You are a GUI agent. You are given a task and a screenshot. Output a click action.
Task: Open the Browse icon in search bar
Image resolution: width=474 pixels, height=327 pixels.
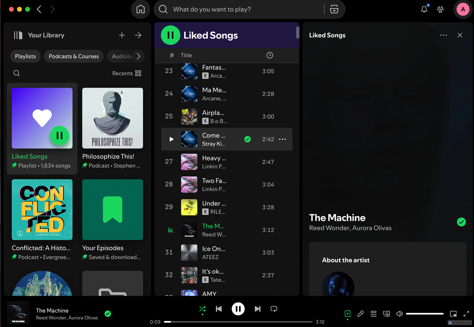[x=334, y=9]
